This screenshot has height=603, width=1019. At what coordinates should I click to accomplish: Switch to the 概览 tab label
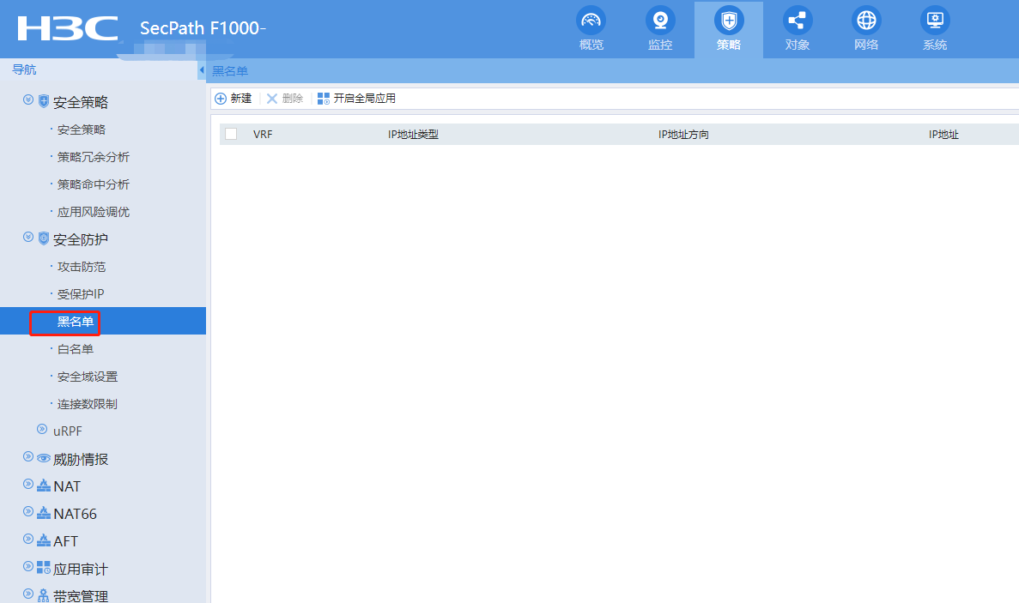pos(591,45)
